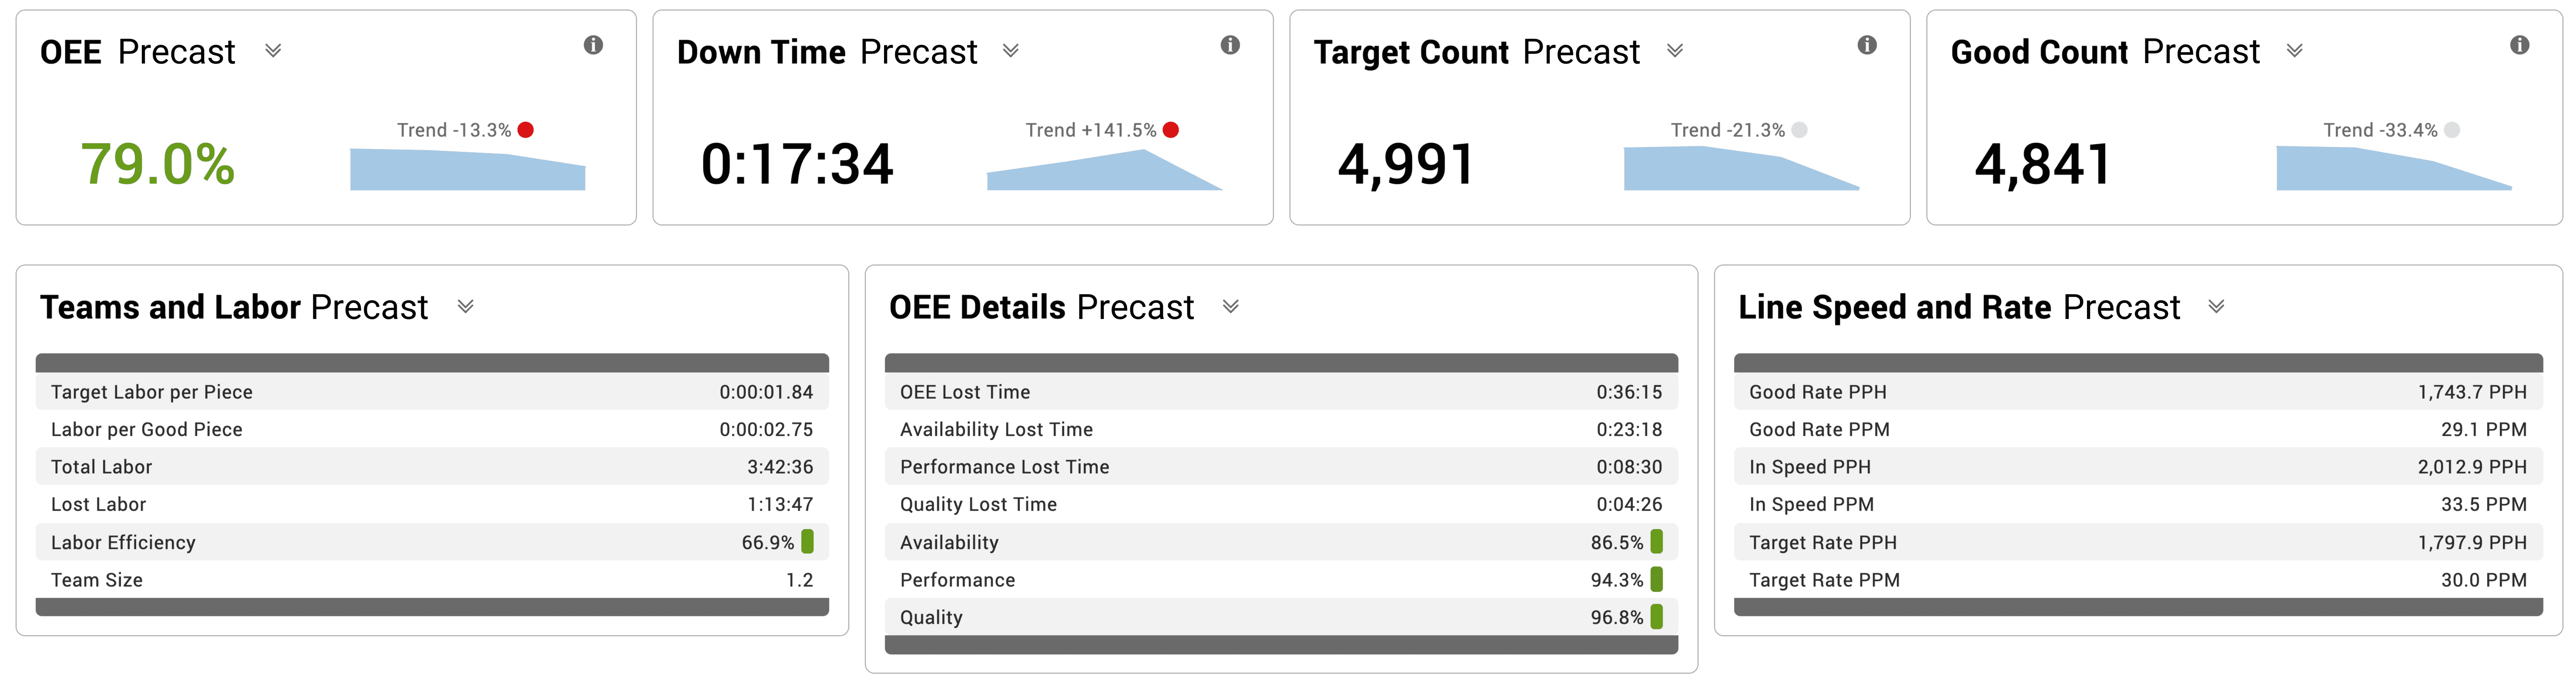Open the Good Count Precast dropdown
This screenshot has width=2576, height=681.
(2295, 51)
